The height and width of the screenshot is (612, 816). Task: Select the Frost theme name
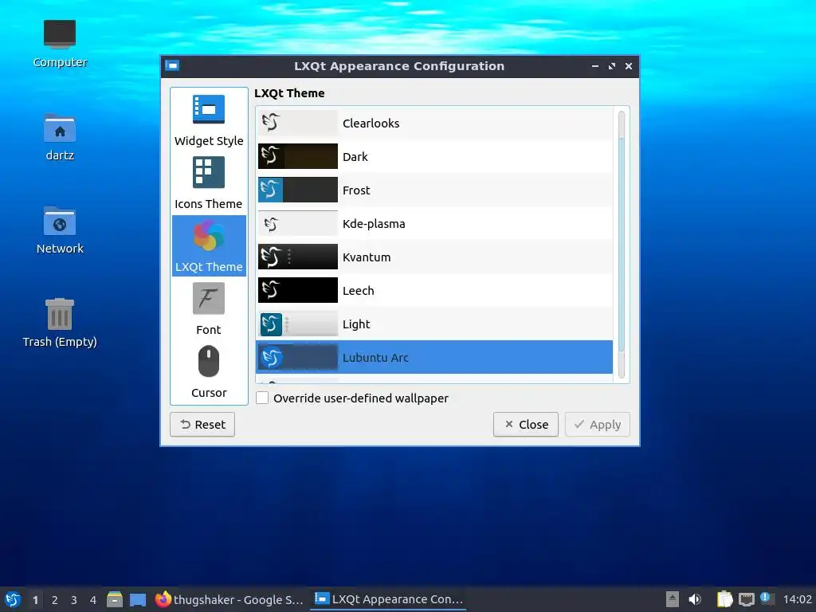point(356,190)
